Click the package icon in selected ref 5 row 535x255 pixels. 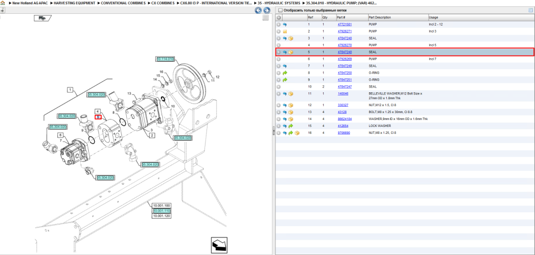pos(291,52)
